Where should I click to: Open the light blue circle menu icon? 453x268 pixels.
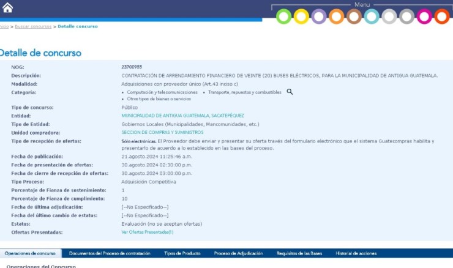click(372, 17)
